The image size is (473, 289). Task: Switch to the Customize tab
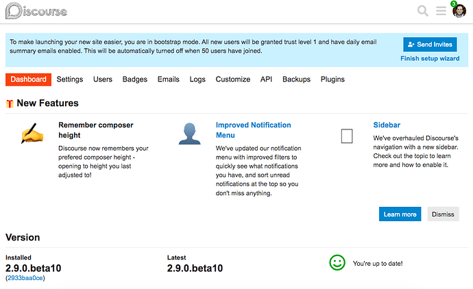tap(233, 79)
